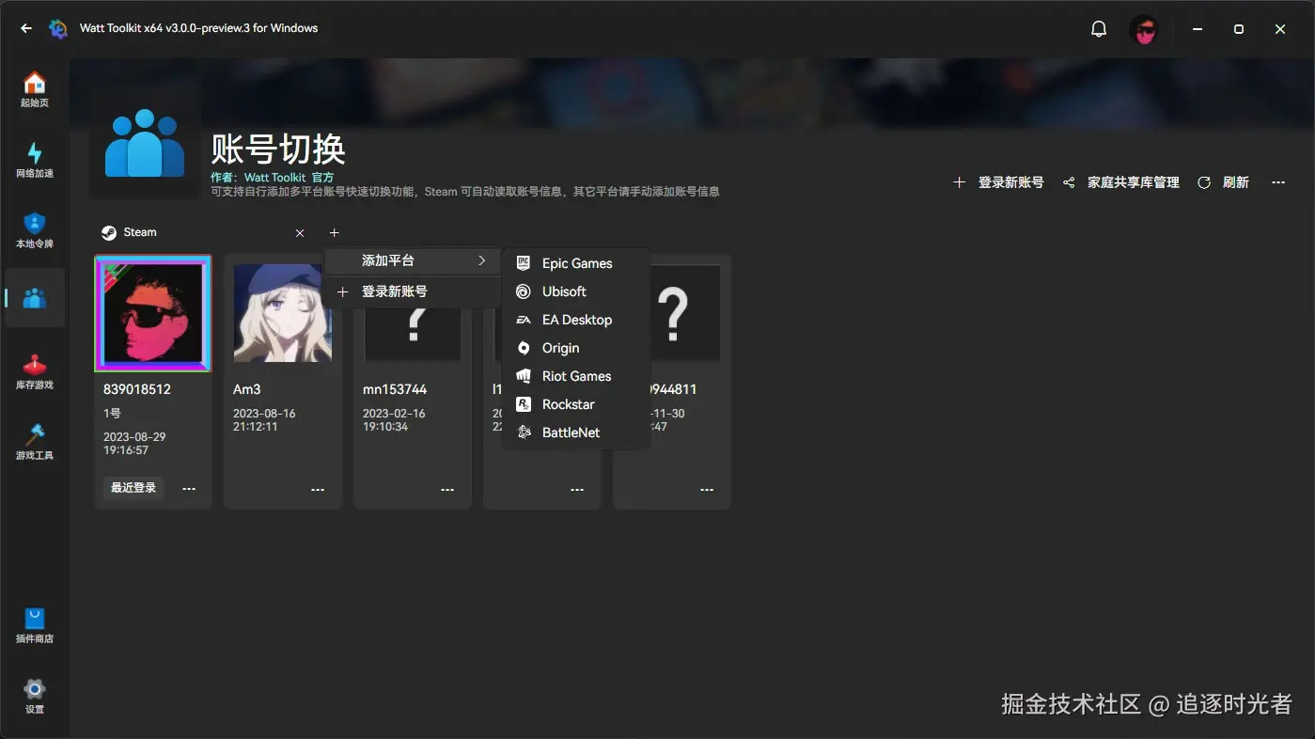Screen dimensions: 1315x739
Task: Open the user profile avatar in title bar
Action: (x=1144, y=30)
